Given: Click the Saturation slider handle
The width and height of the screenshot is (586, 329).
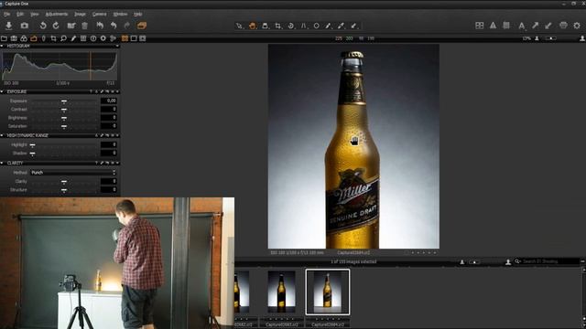Looking at the screenshot, I should (x=64, y=127).
